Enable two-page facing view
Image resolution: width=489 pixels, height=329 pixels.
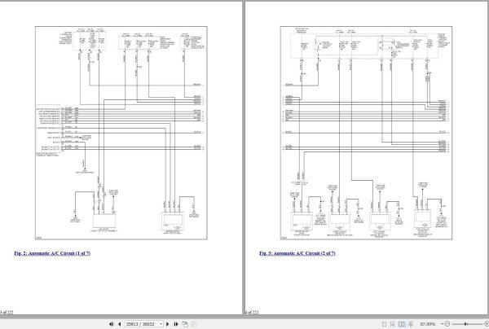402,324
